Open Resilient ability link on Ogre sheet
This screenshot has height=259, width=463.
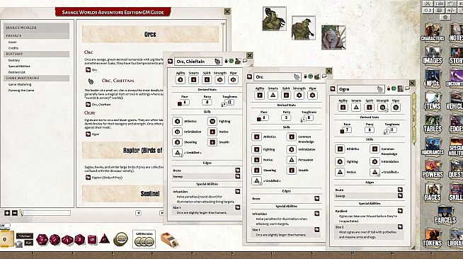click(x=400, y=211)
